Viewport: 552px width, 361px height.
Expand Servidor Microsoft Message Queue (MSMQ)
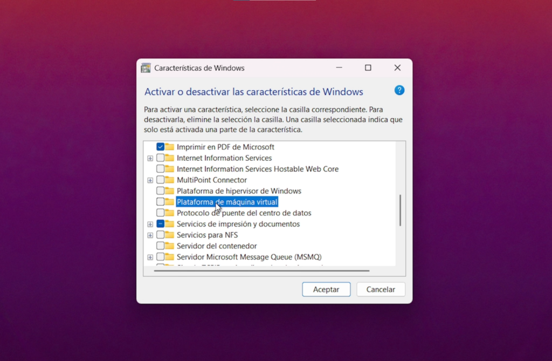click(150, 257)
